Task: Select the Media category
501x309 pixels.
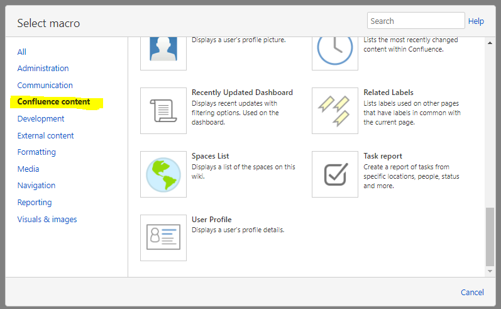Action: coord(28,169)
